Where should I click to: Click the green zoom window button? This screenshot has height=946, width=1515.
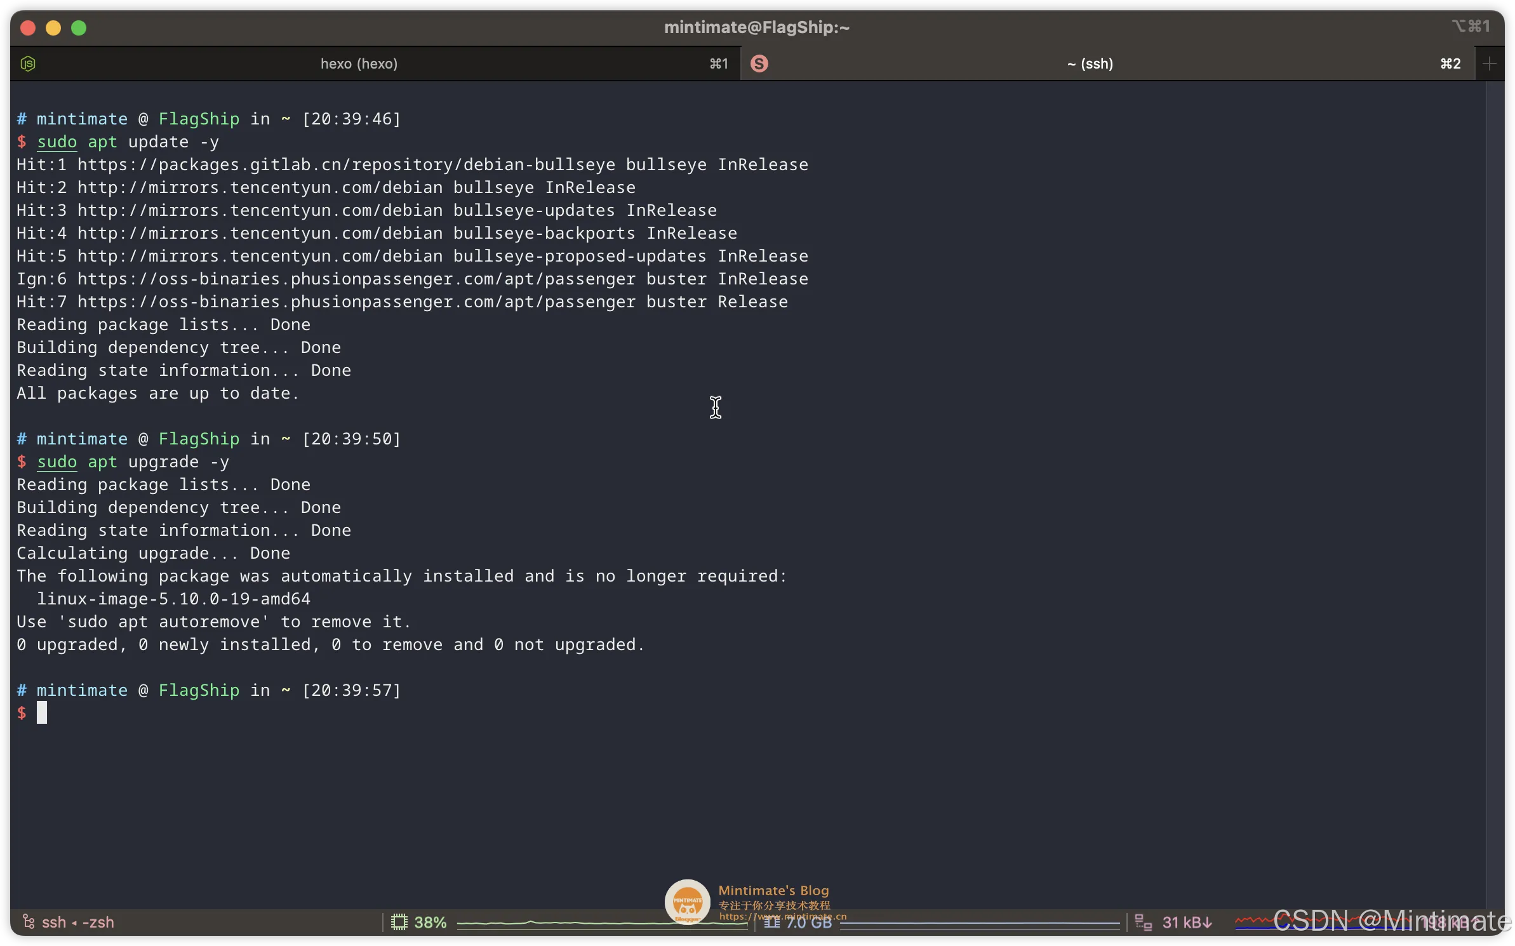click(79, 28)
